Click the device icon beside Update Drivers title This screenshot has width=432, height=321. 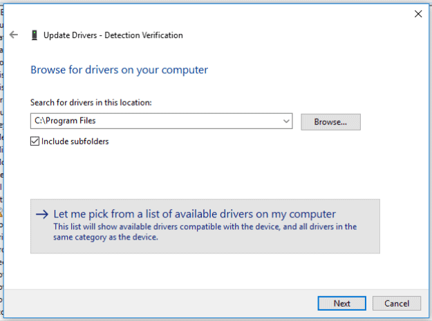(34, 35)
